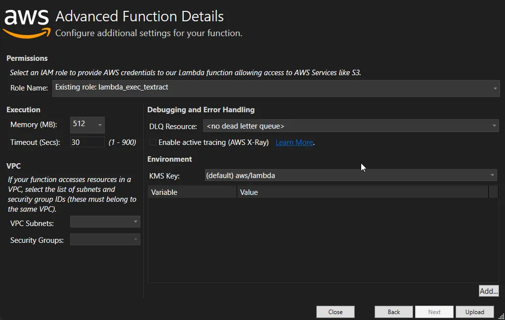The width and height of the screenshot is (505, 320).
Task: Open the VPC Subnets dropdown
Action: click(x=105, y=222)
